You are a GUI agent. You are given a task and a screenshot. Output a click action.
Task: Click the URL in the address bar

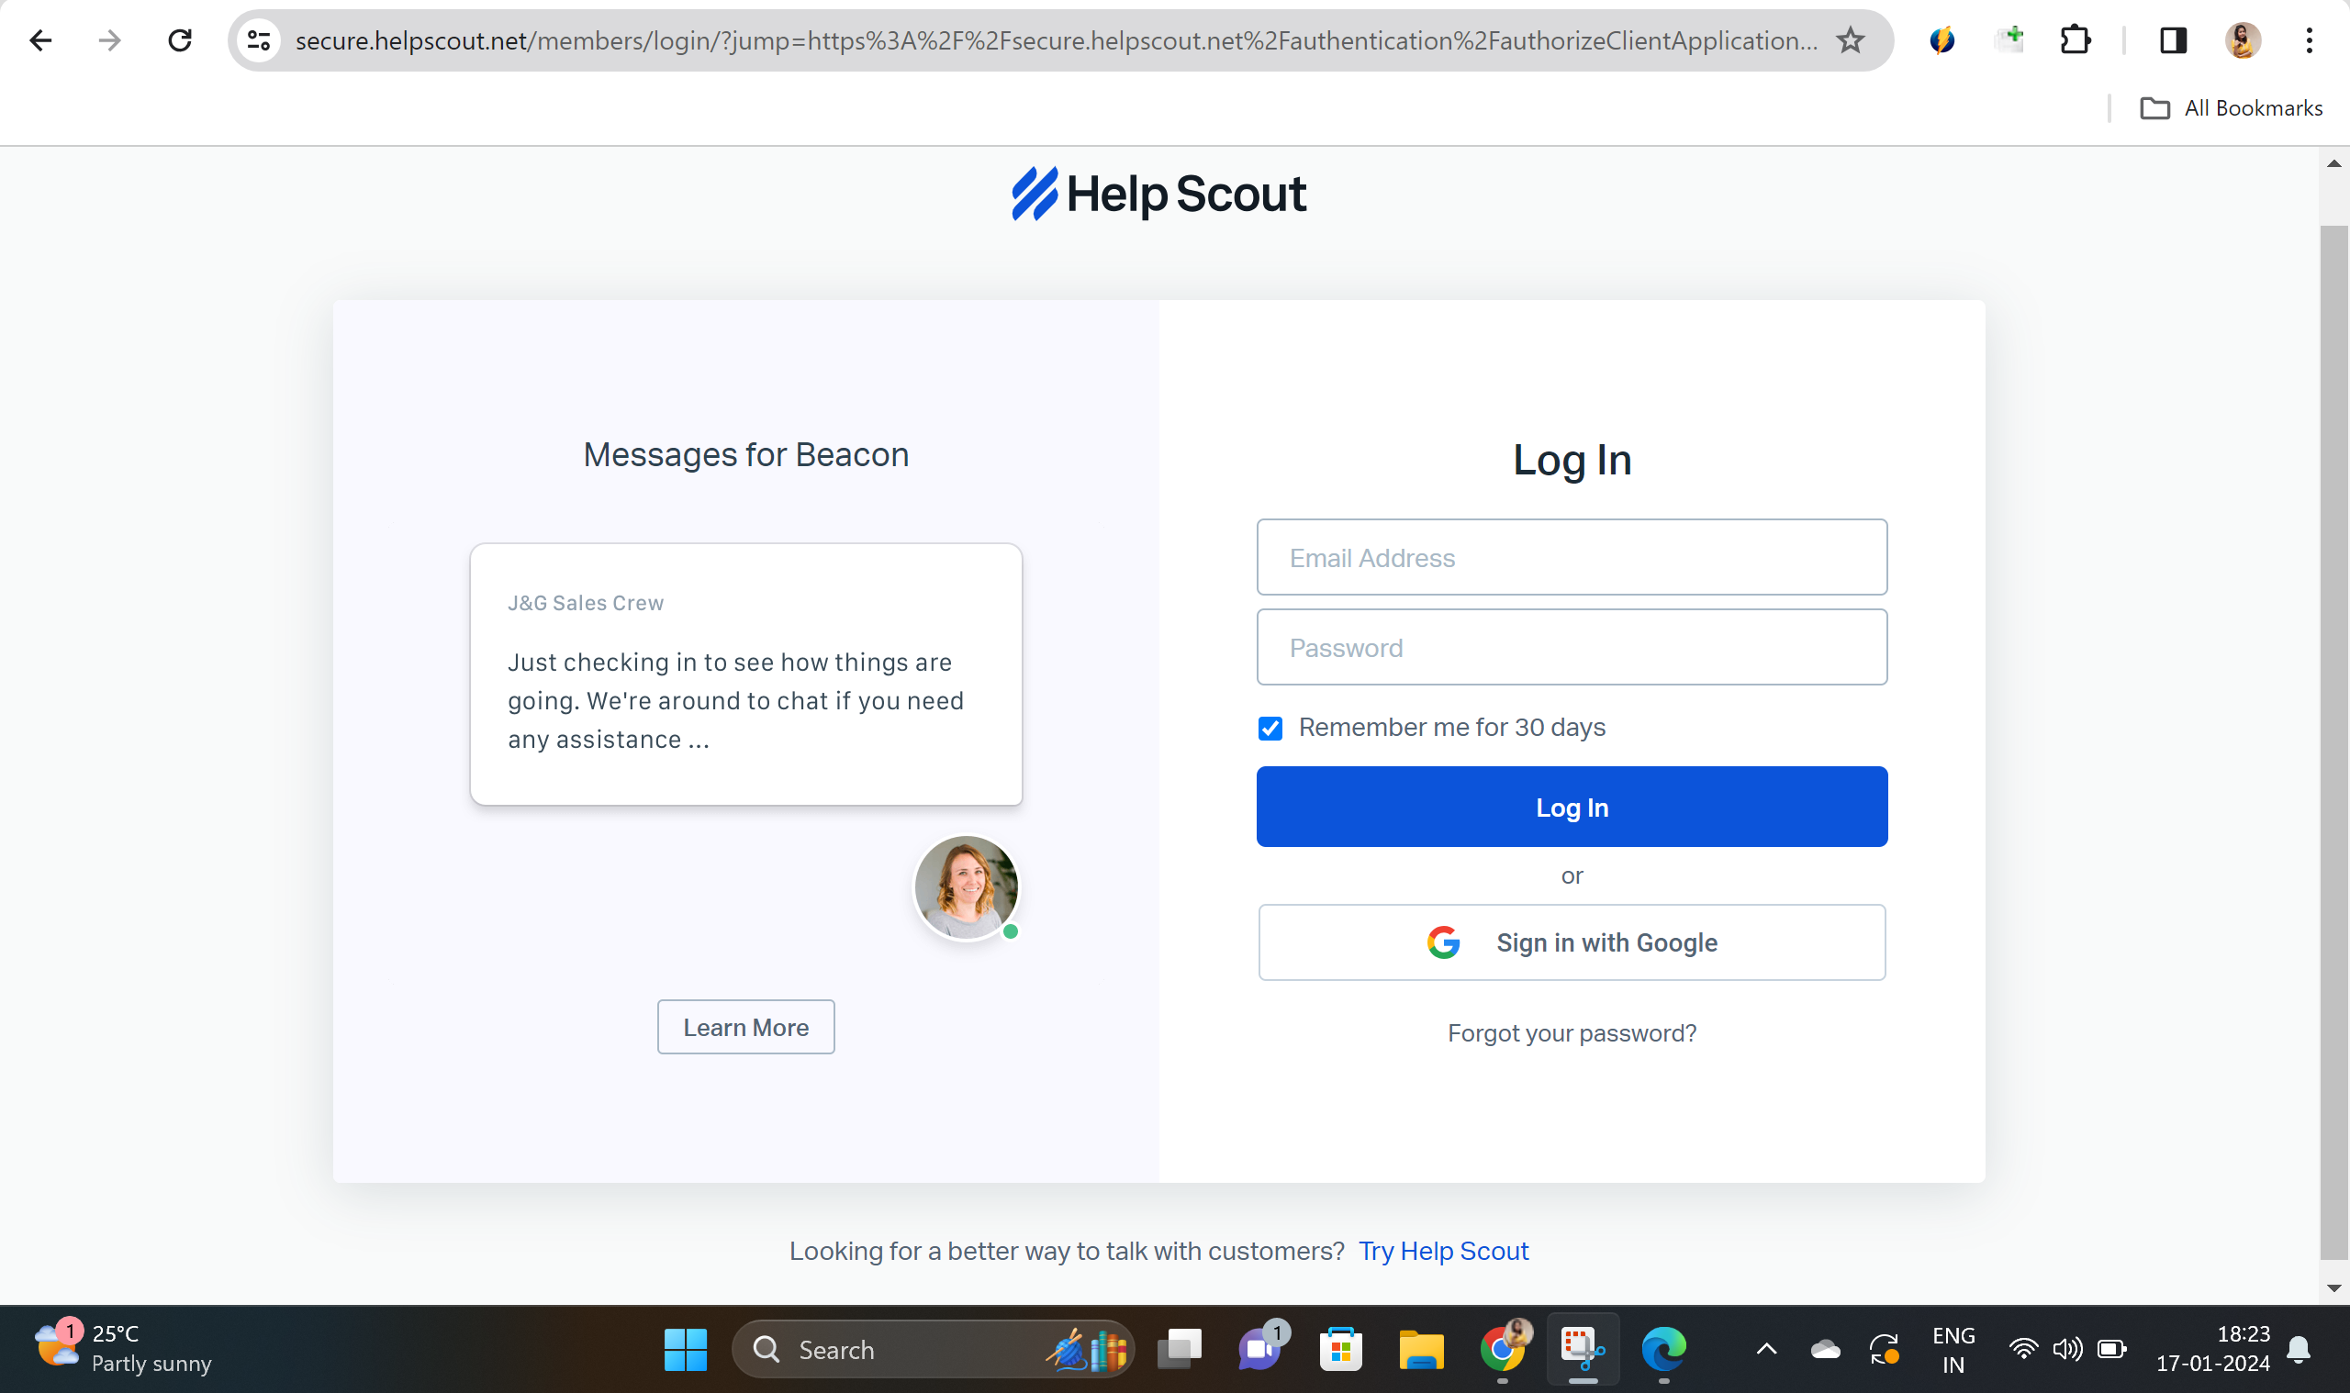(x=1057, y=40)
